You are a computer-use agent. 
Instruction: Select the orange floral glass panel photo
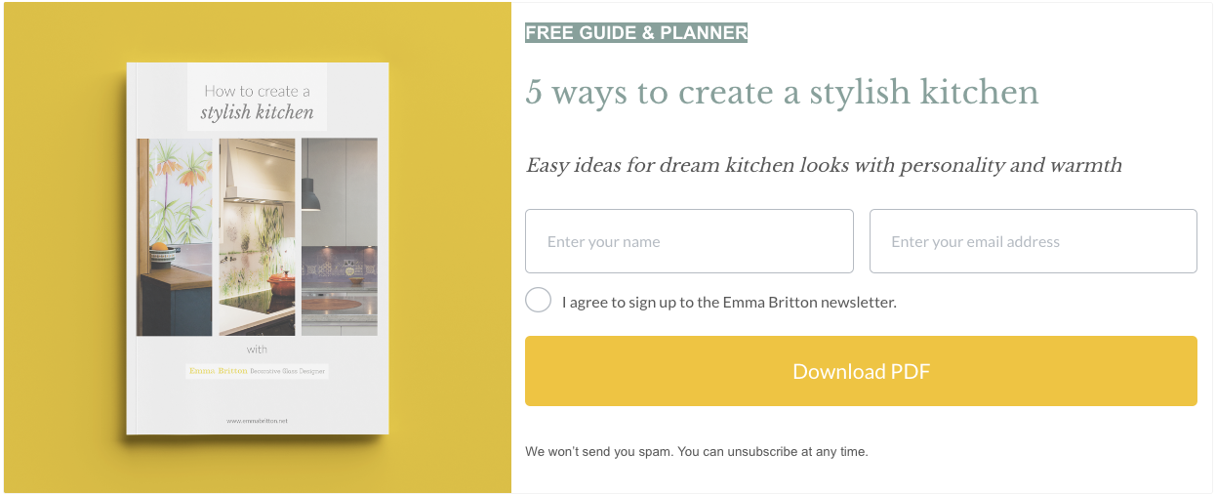(x=175, y=237)
